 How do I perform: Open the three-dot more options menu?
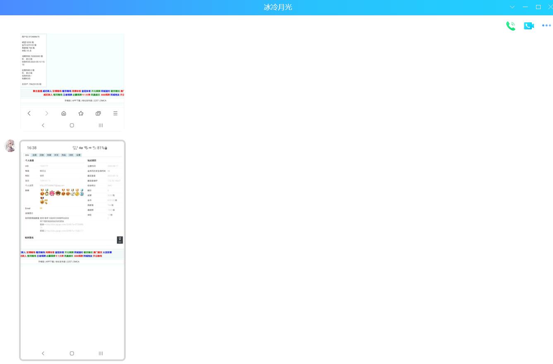coord(546,26)
